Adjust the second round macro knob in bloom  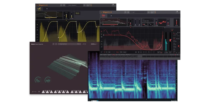point(48,80)
